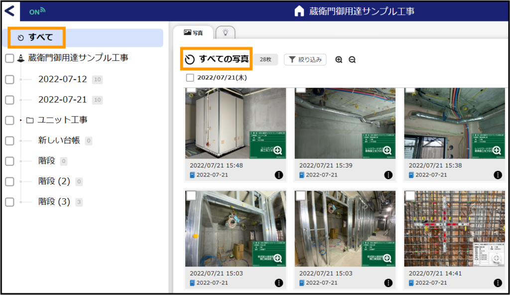The width and height of the screenshot is (510, 295).
Task: Open options menu for 14:41 photo
Action: [x=498, y=283]
